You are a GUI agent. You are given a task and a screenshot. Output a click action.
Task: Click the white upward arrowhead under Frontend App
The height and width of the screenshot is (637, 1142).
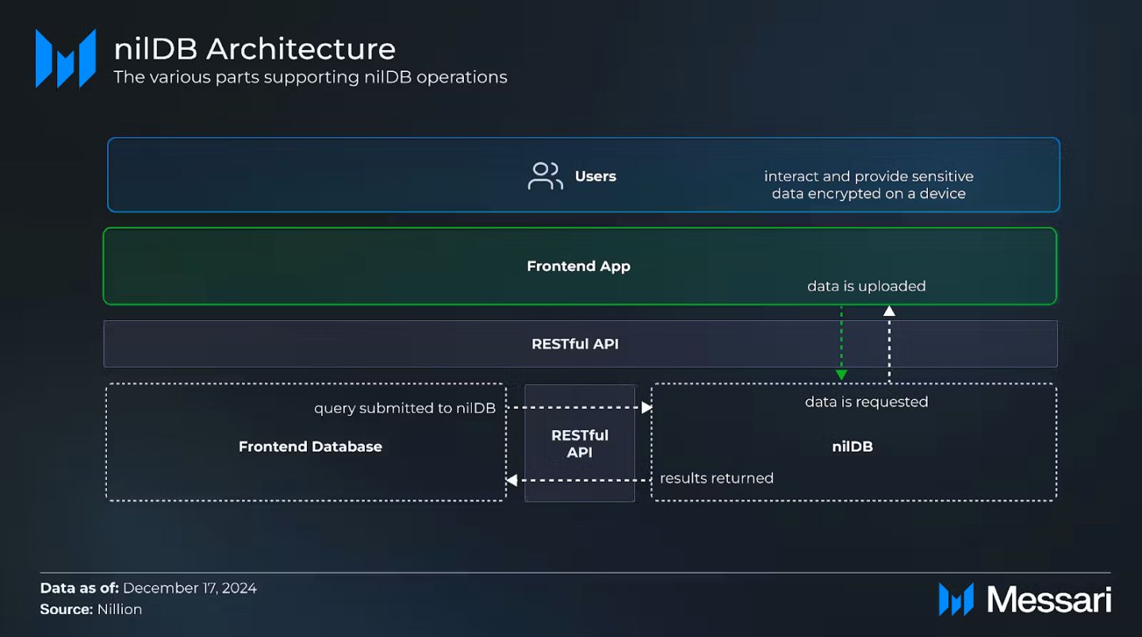point(889,311)
